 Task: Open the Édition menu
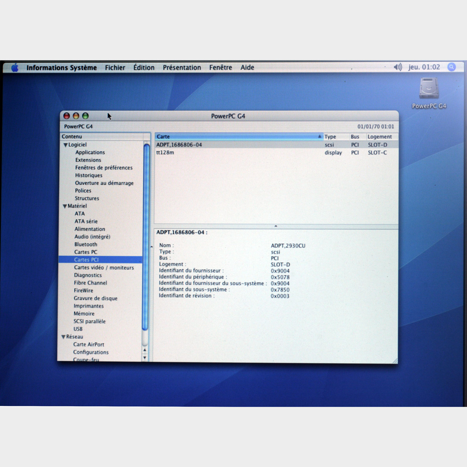point(144,68)
